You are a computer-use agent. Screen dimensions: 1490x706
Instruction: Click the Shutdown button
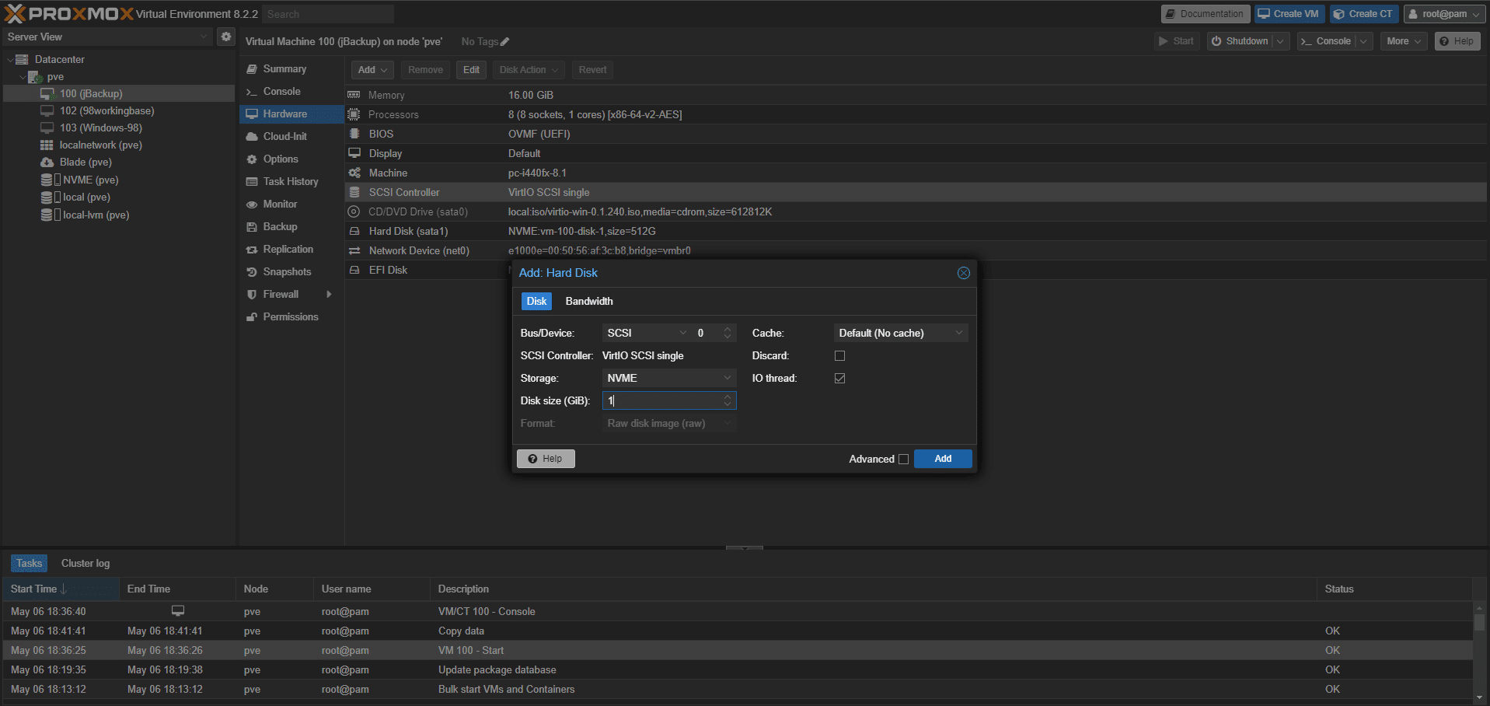coord(1239,41)
